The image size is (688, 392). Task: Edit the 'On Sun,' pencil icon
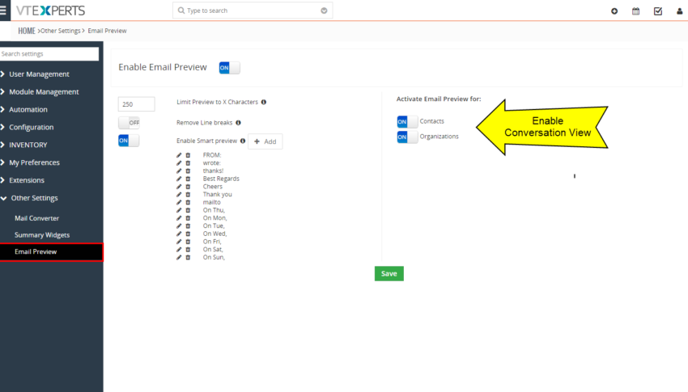pos(179,258)
